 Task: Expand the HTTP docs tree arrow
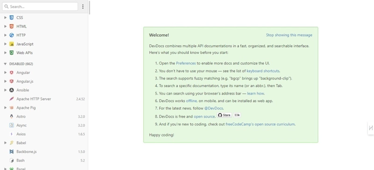coord(6,35)
